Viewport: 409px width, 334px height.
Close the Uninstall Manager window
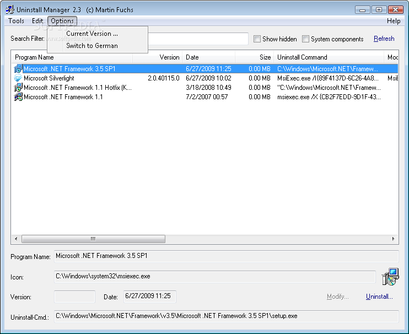[x=395, y=10]
